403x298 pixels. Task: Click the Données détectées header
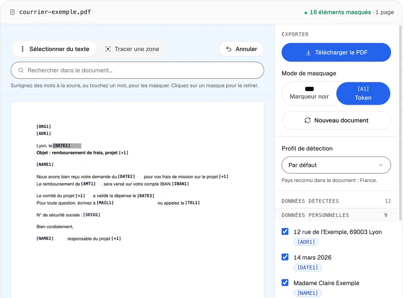(336, 201)
